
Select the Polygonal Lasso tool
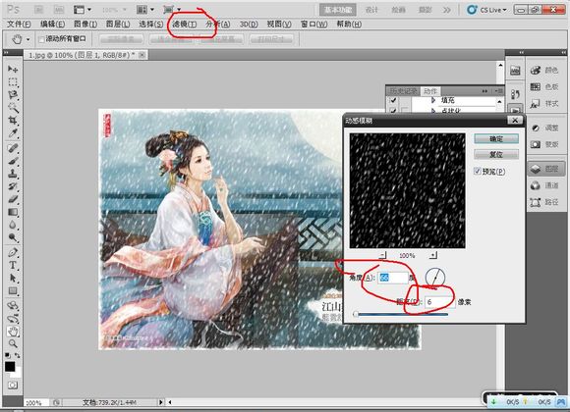[13, 95]
